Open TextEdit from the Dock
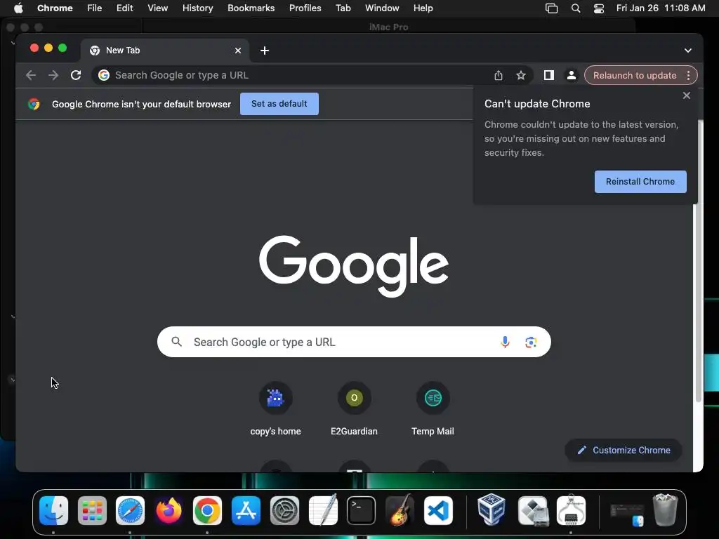This screenshot has height=539, width=719. pyautogui.click(x=323, y=510)
